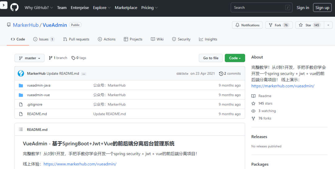Image resolution: width=335 pixels, height=169 pixels.
Task: Open the master branch dropdown
Action: click(x=29, y=58)
